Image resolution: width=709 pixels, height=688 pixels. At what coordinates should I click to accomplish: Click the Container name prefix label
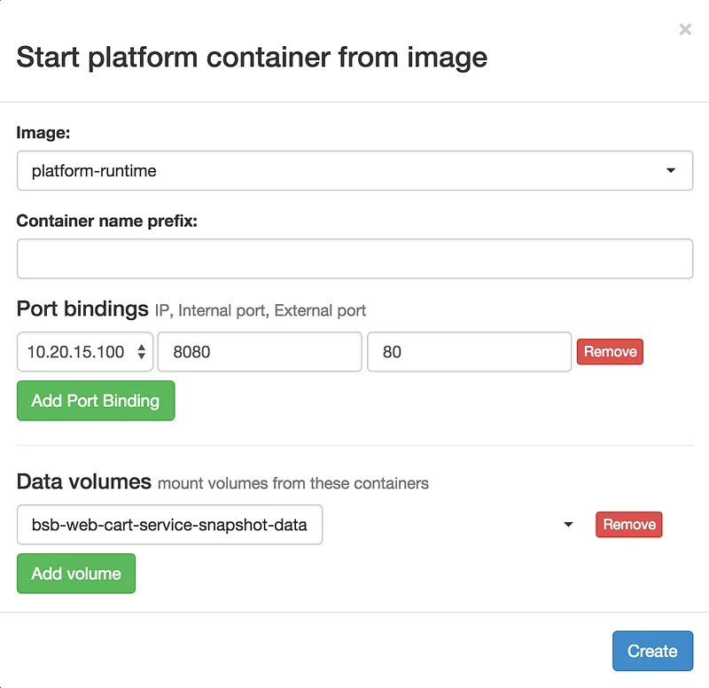pyautogui.click(x=107, y=221)
